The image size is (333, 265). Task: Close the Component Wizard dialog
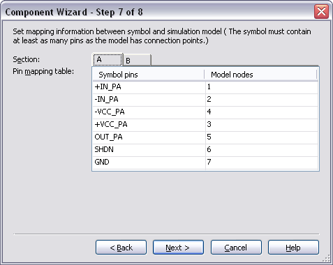coord(321,11)
